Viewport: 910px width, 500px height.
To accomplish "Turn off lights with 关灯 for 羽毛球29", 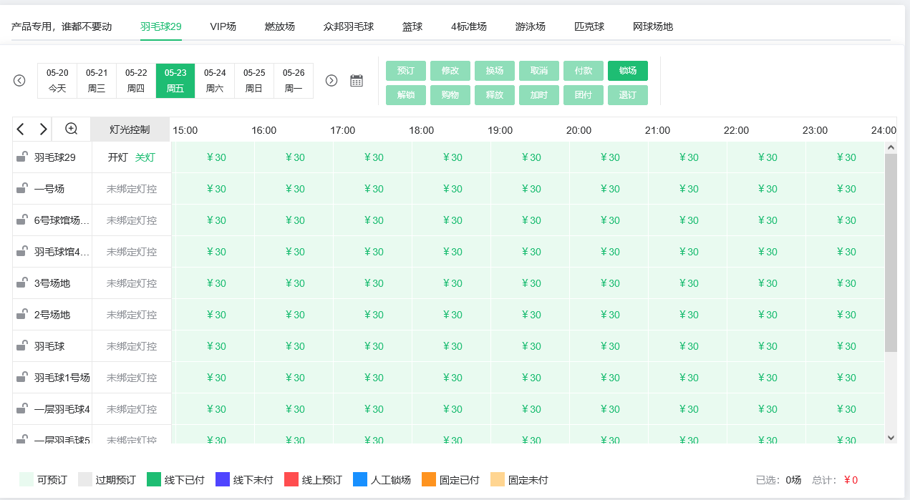I will 145,157.
